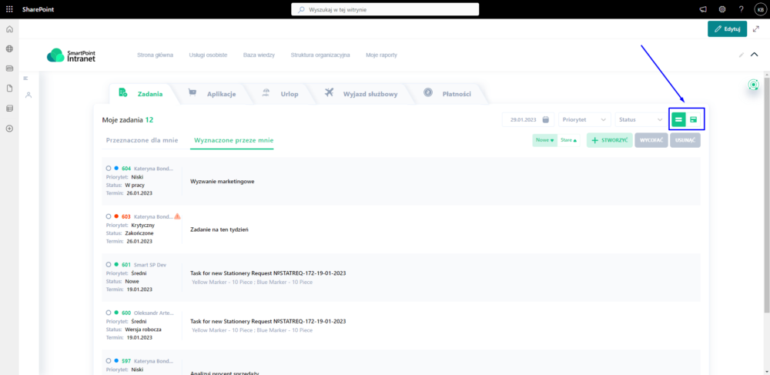Open the Priorytet filter dropdown
The width and height of the screenshot is (770, 375).
point(584,119)
